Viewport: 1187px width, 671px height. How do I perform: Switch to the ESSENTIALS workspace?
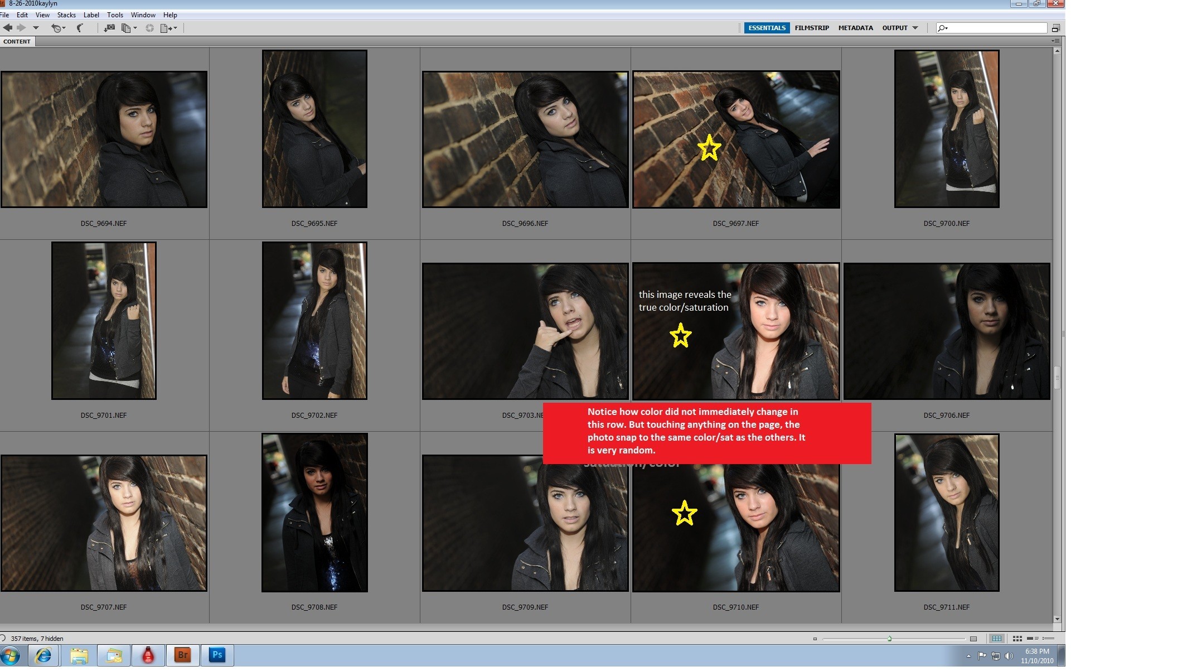click(767, 28)
